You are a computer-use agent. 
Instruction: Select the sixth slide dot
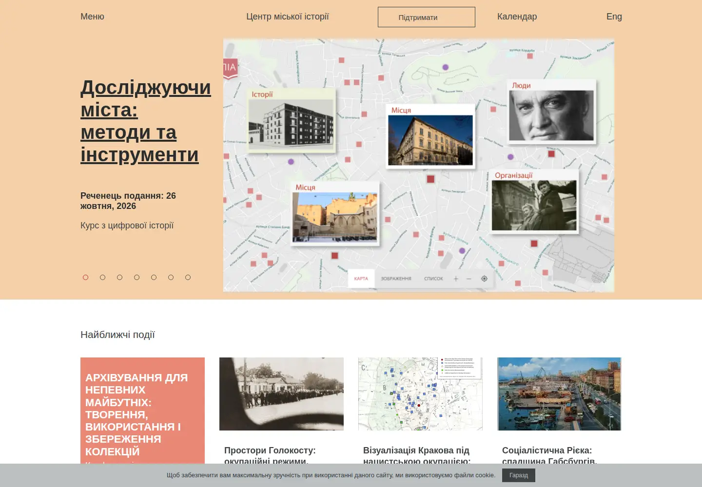[x=171, y=278]
